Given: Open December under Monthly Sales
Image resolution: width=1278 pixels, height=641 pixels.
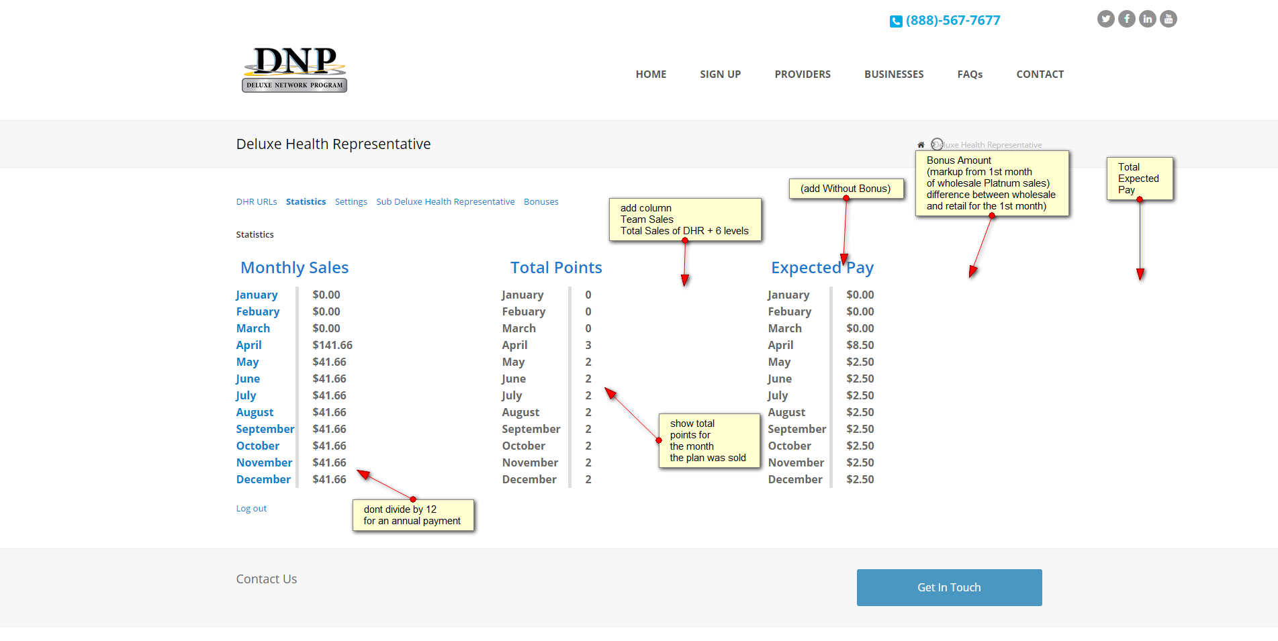Looking at the screenshot, I should click(x=263, y=479).
